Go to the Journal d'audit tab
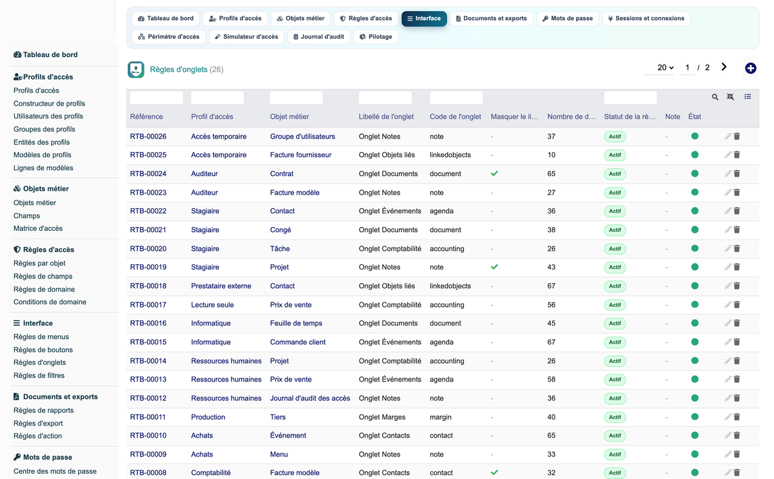This screenshot has width=774, height=479. [319, 37]
